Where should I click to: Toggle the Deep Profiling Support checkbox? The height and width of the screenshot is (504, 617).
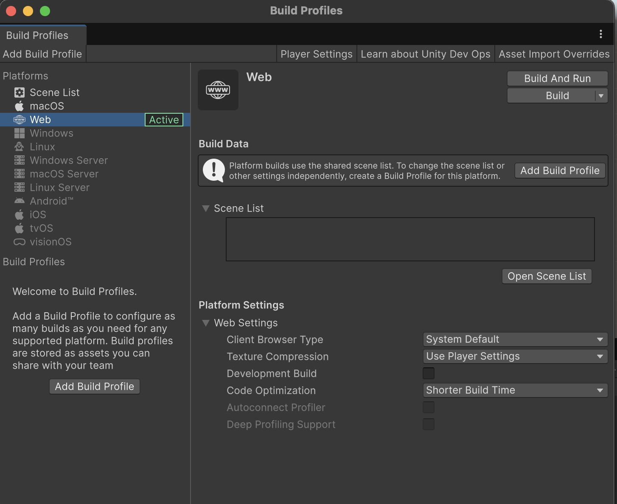click(429, 424)
